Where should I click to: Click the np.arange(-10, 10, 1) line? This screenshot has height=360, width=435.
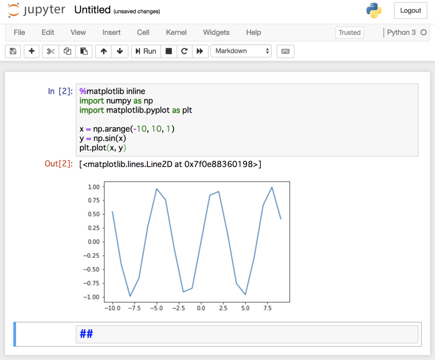click(127, 129)
